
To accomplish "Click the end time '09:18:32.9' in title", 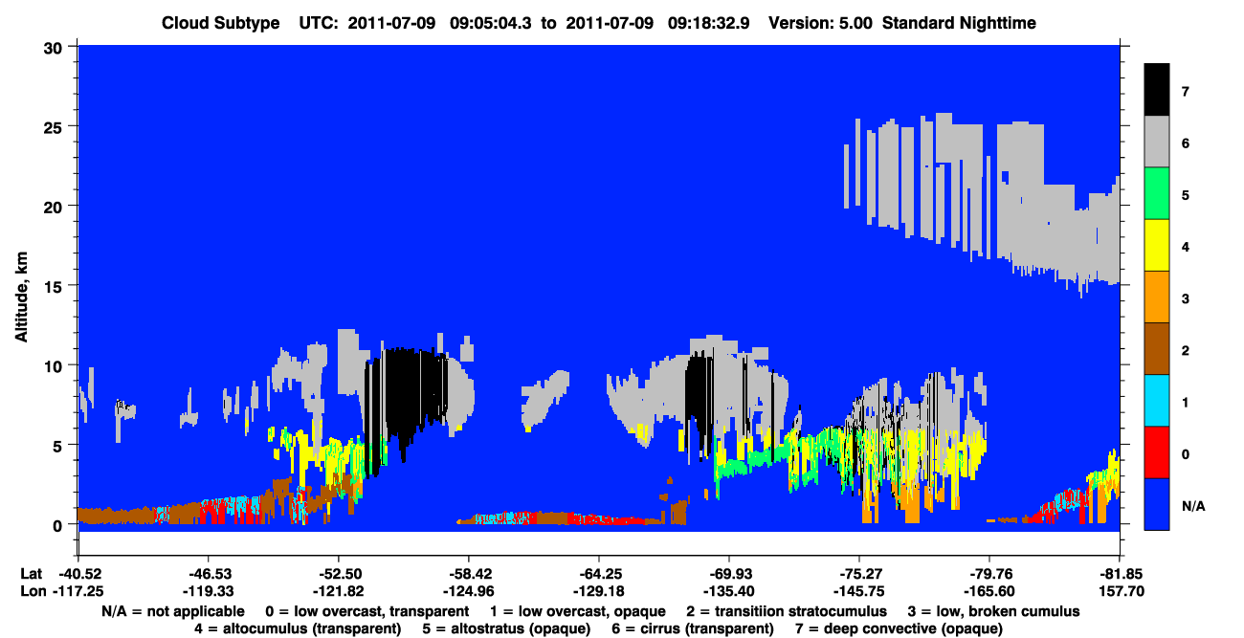I will 707,23.
